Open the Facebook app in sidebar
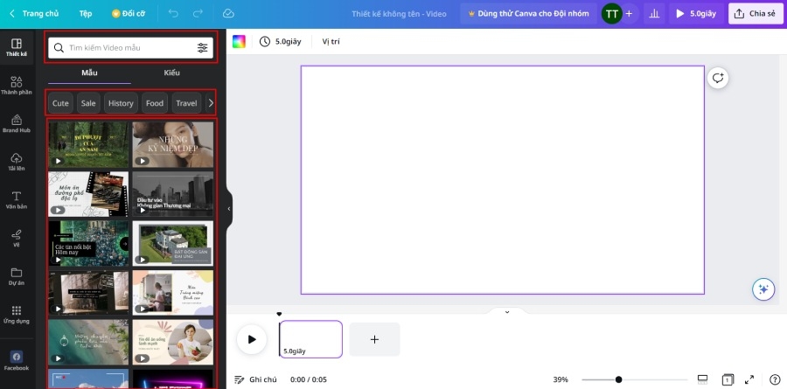Screen dimensions: 787x389 (x=17, y=361)
